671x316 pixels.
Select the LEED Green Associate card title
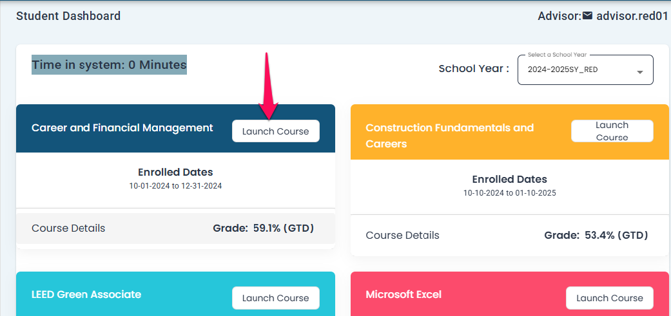[x=86, y=294]
